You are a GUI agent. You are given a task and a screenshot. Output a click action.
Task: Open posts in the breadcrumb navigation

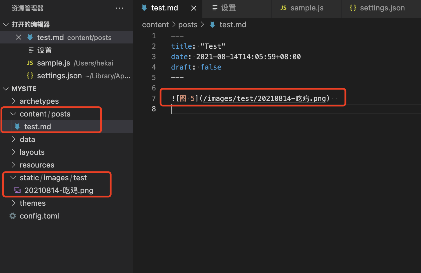[188, 25]
